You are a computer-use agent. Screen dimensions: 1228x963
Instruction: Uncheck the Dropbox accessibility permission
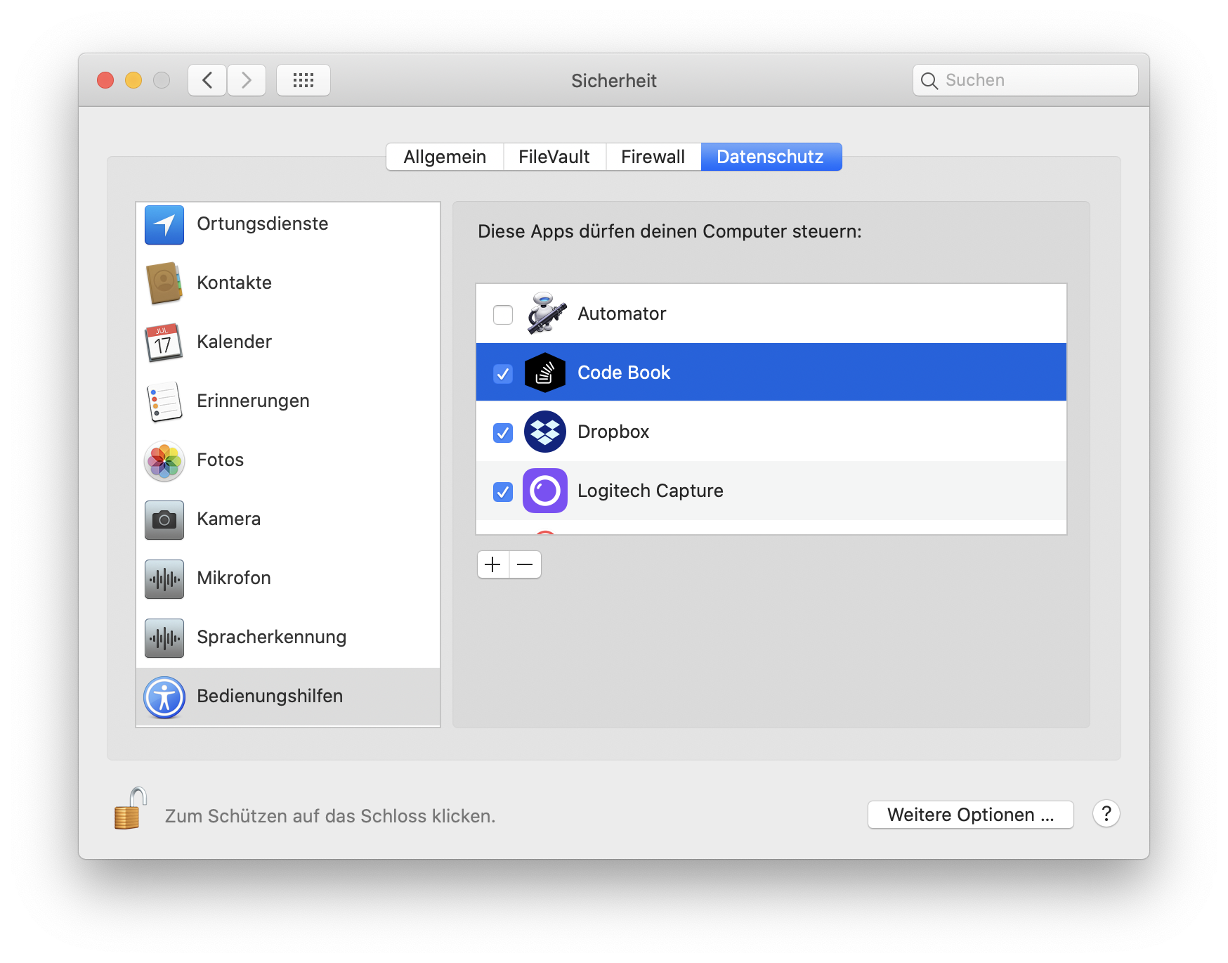pyautogui.click(x=503, y=432)
